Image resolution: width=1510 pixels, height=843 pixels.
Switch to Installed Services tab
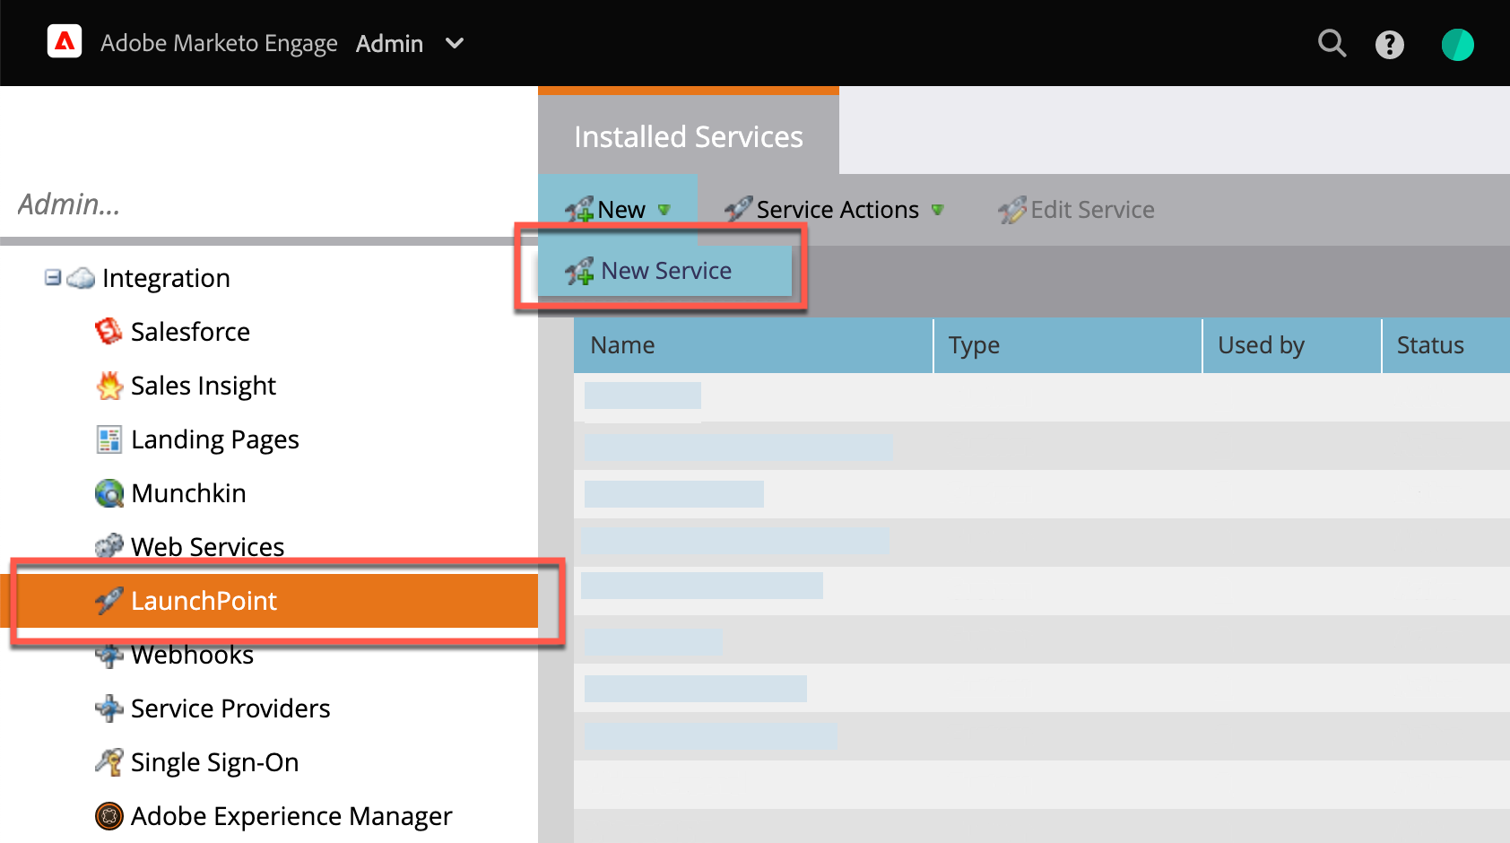689,135
